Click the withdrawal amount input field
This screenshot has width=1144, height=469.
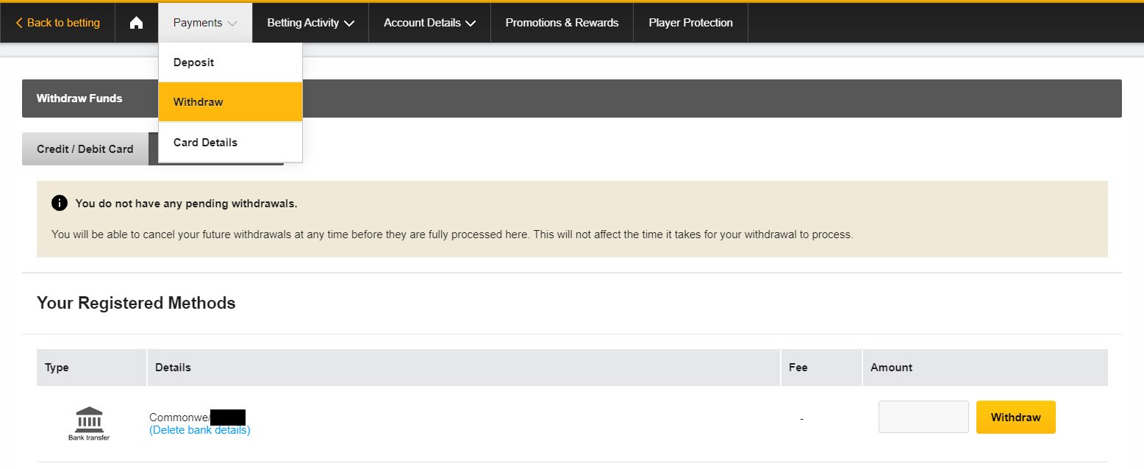pos(923,417)
